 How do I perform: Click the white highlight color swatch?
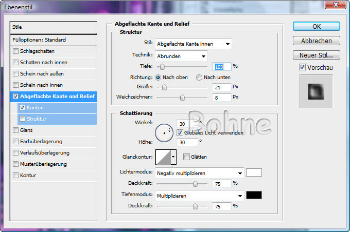pyautogui.click(x=254, y=172)
